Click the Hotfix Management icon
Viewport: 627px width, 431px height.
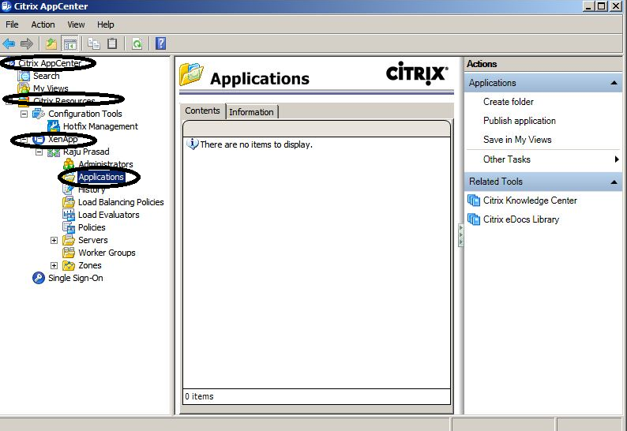pyautogui.click(x=54, y=126)
